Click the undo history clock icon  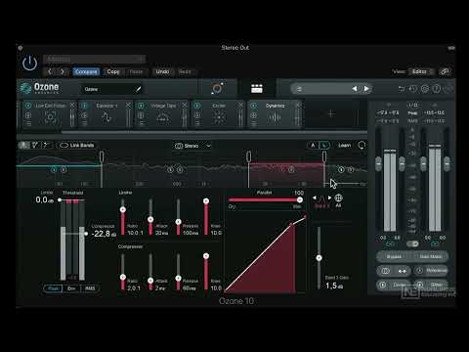[413, 89]
